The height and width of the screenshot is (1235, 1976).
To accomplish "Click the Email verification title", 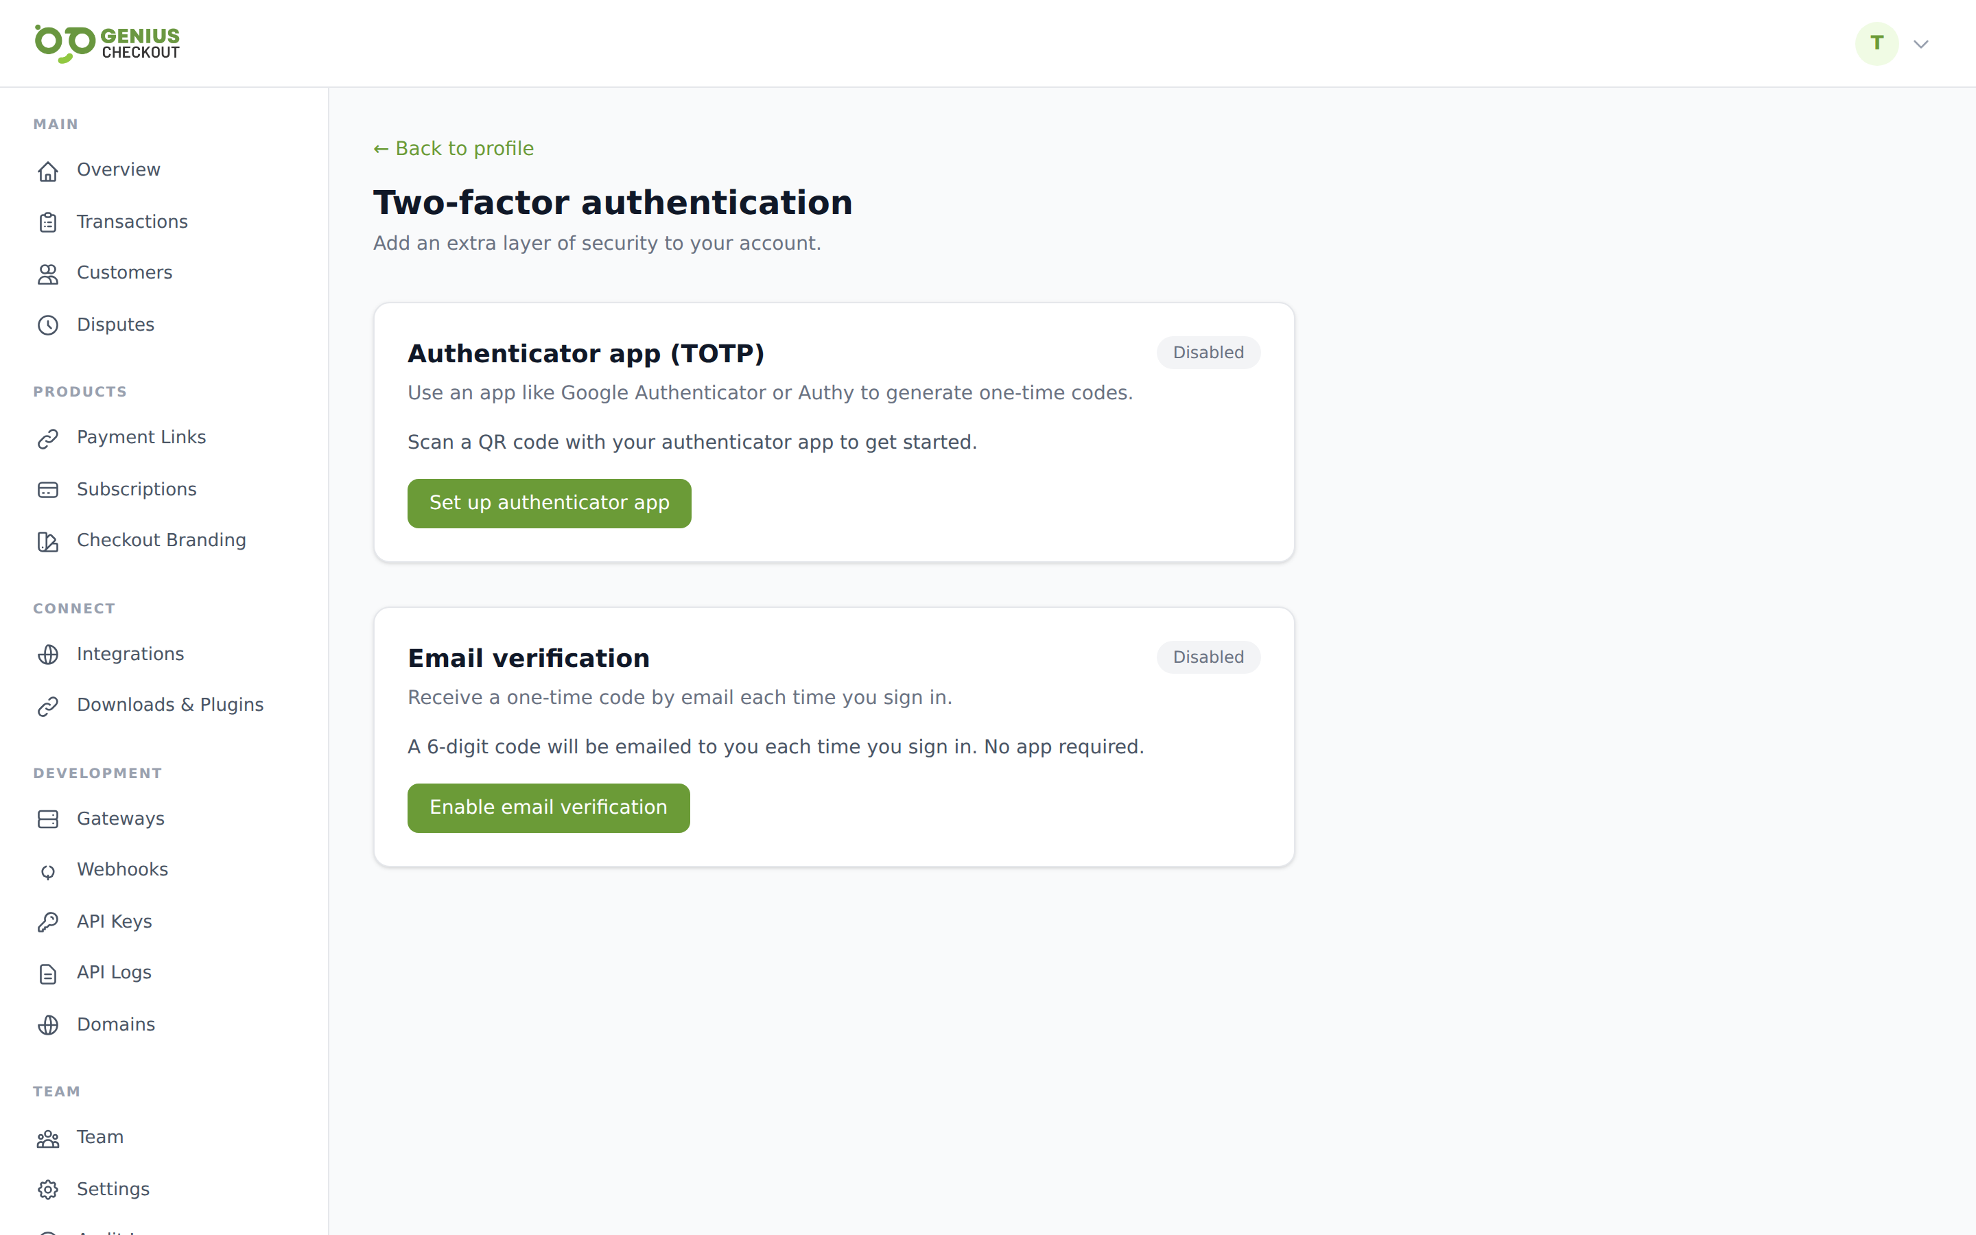I will tap(528, 659).
